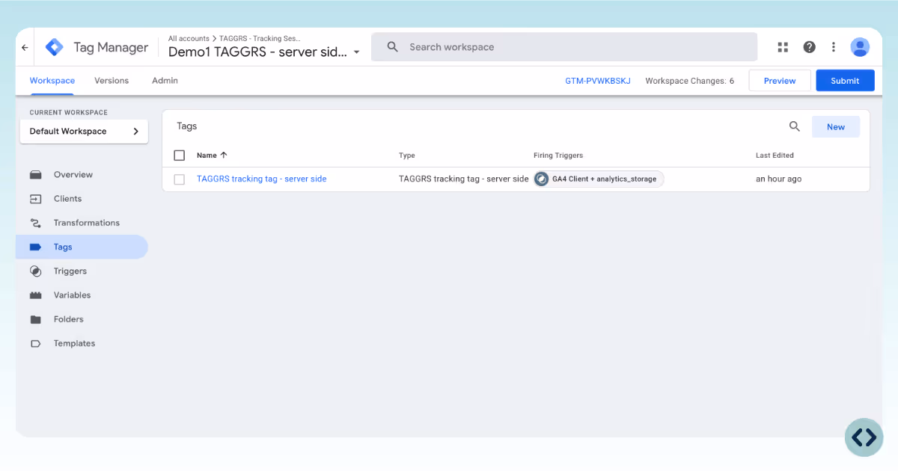Click the code brackets widget in the corner
The height and width of the screenshot is (471, 898).
coord(864,437)
